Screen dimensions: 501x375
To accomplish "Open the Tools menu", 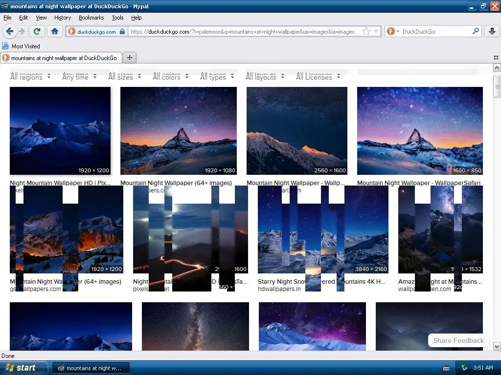I will point(117,18).
